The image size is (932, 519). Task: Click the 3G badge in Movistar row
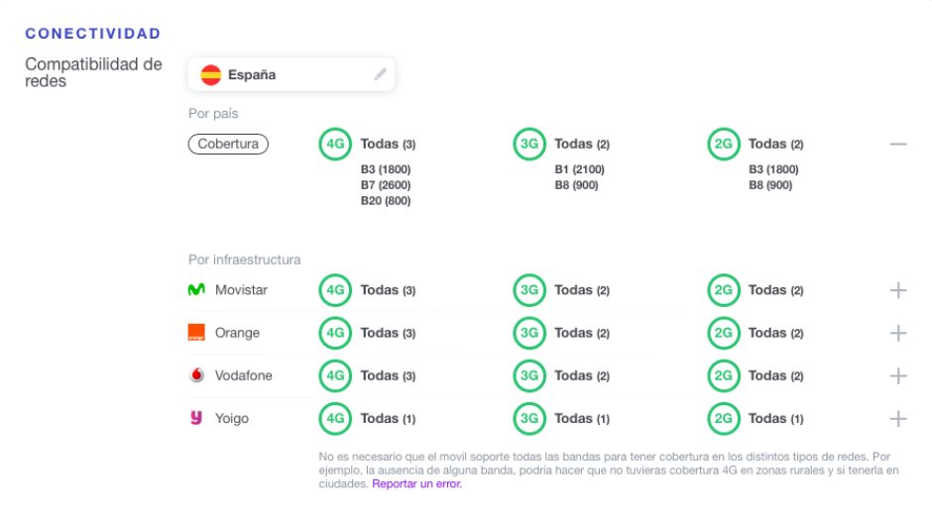point(529,290)
